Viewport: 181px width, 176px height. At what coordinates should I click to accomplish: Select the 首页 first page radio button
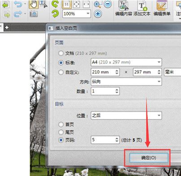point(61,124)
